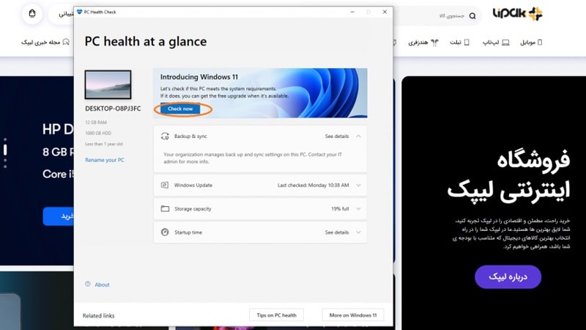This screenshot has height=330, width=586.
Task: Open the Rename your PC link
Action: click(105, 160)
